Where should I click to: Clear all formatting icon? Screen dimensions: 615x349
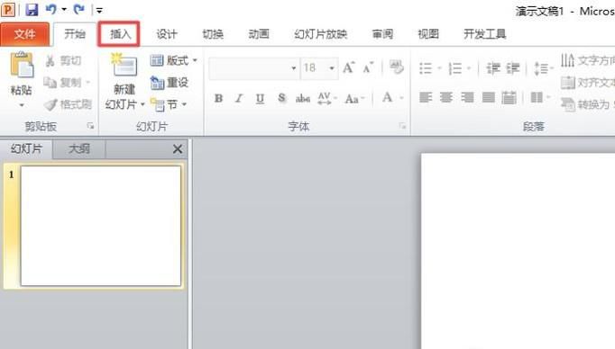tap(396, 67)
